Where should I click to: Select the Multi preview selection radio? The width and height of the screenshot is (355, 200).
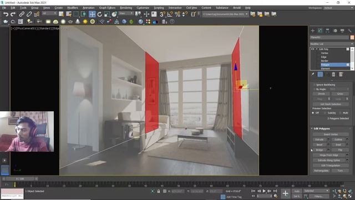click(x=340, y=113)
